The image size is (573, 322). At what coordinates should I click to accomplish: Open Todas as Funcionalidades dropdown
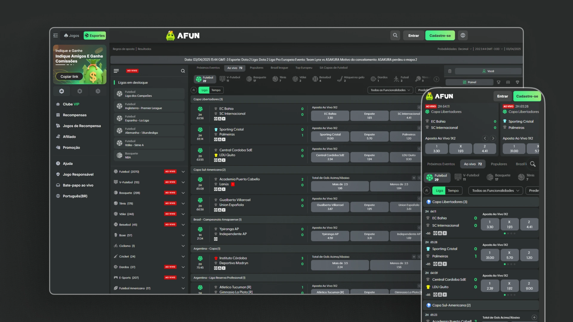pyautogui.click(x=390, y=90)
